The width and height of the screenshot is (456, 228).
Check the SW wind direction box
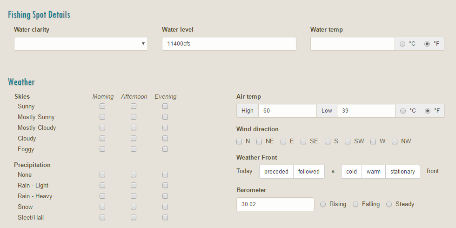pyautogui.click(x=348, y=141)
